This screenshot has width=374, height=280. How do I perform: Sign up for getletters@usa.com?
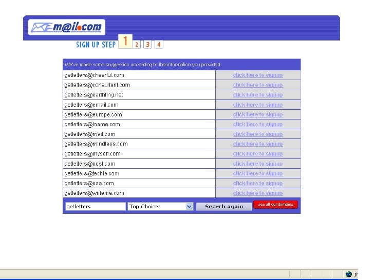coord(258,183)
